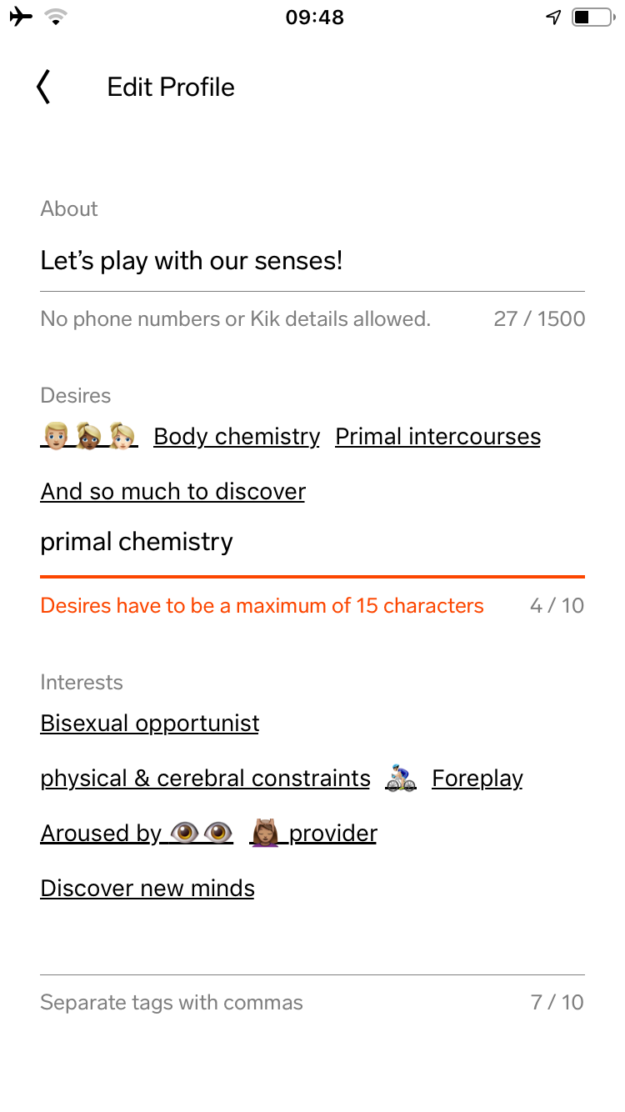This screenshot has height=1112, width=625.
Task: Tap the Aroused by eyes tag
Action: click(137, 833)
